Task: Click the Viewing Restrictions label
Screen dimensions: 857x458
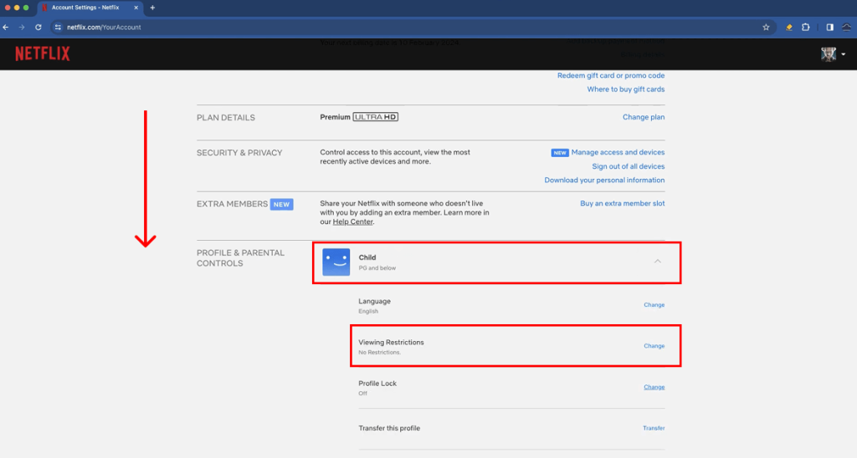Action: point(391,343)
